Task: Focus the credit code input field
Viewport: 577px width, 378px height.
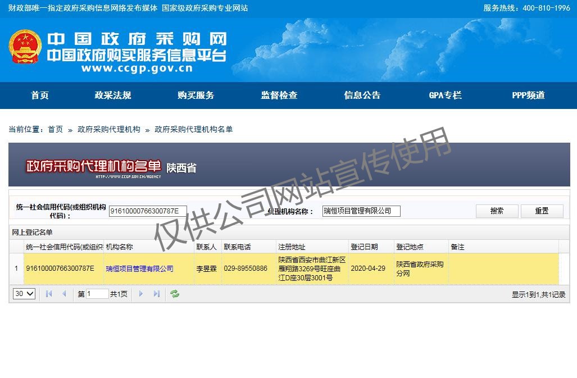Action: [147, 211]
